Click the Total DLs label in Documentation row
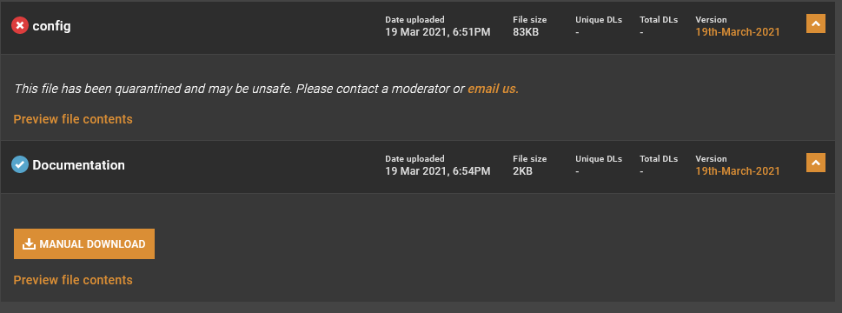 pyautogui.click(x=659, y=159)
